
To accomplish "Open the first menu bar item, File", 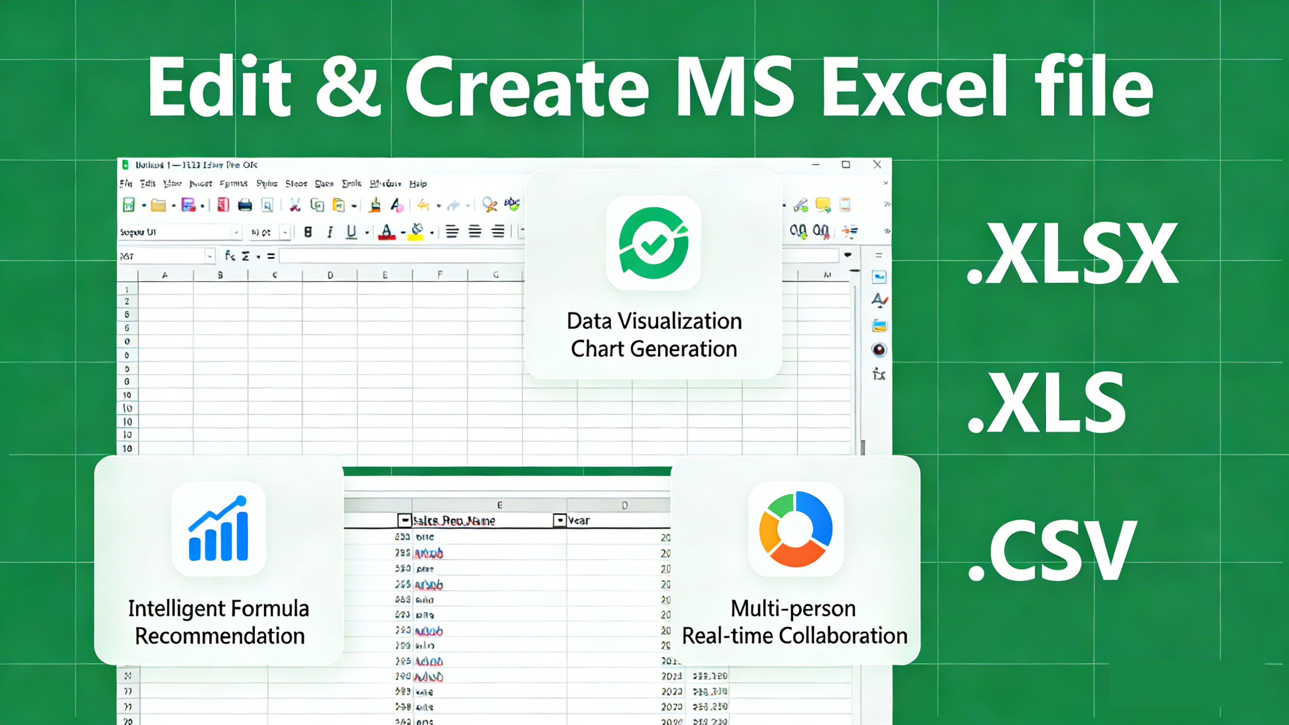I will [126, 184].
